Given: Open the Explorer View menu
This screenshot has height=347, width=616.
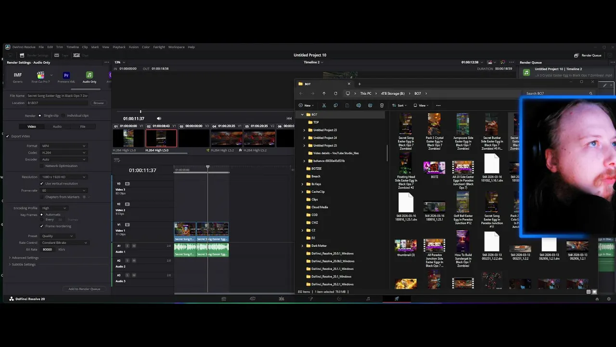Looking at the screenshot, I should click(x=421, y=106).
